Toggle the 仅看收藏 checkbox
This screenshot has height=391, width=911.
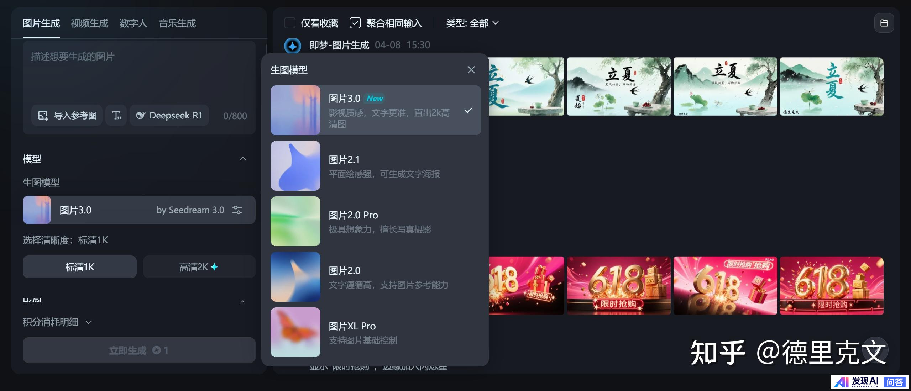click(290, 23)
